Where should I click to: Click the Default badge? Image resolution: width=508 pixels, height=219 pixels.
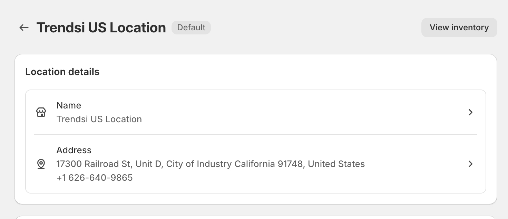[191, 28]
